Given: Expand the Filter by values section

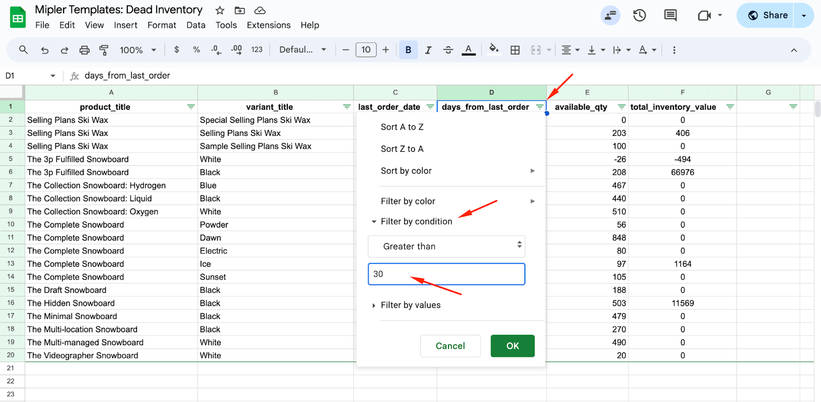Looking at the screenshot, I should point(410,305).
